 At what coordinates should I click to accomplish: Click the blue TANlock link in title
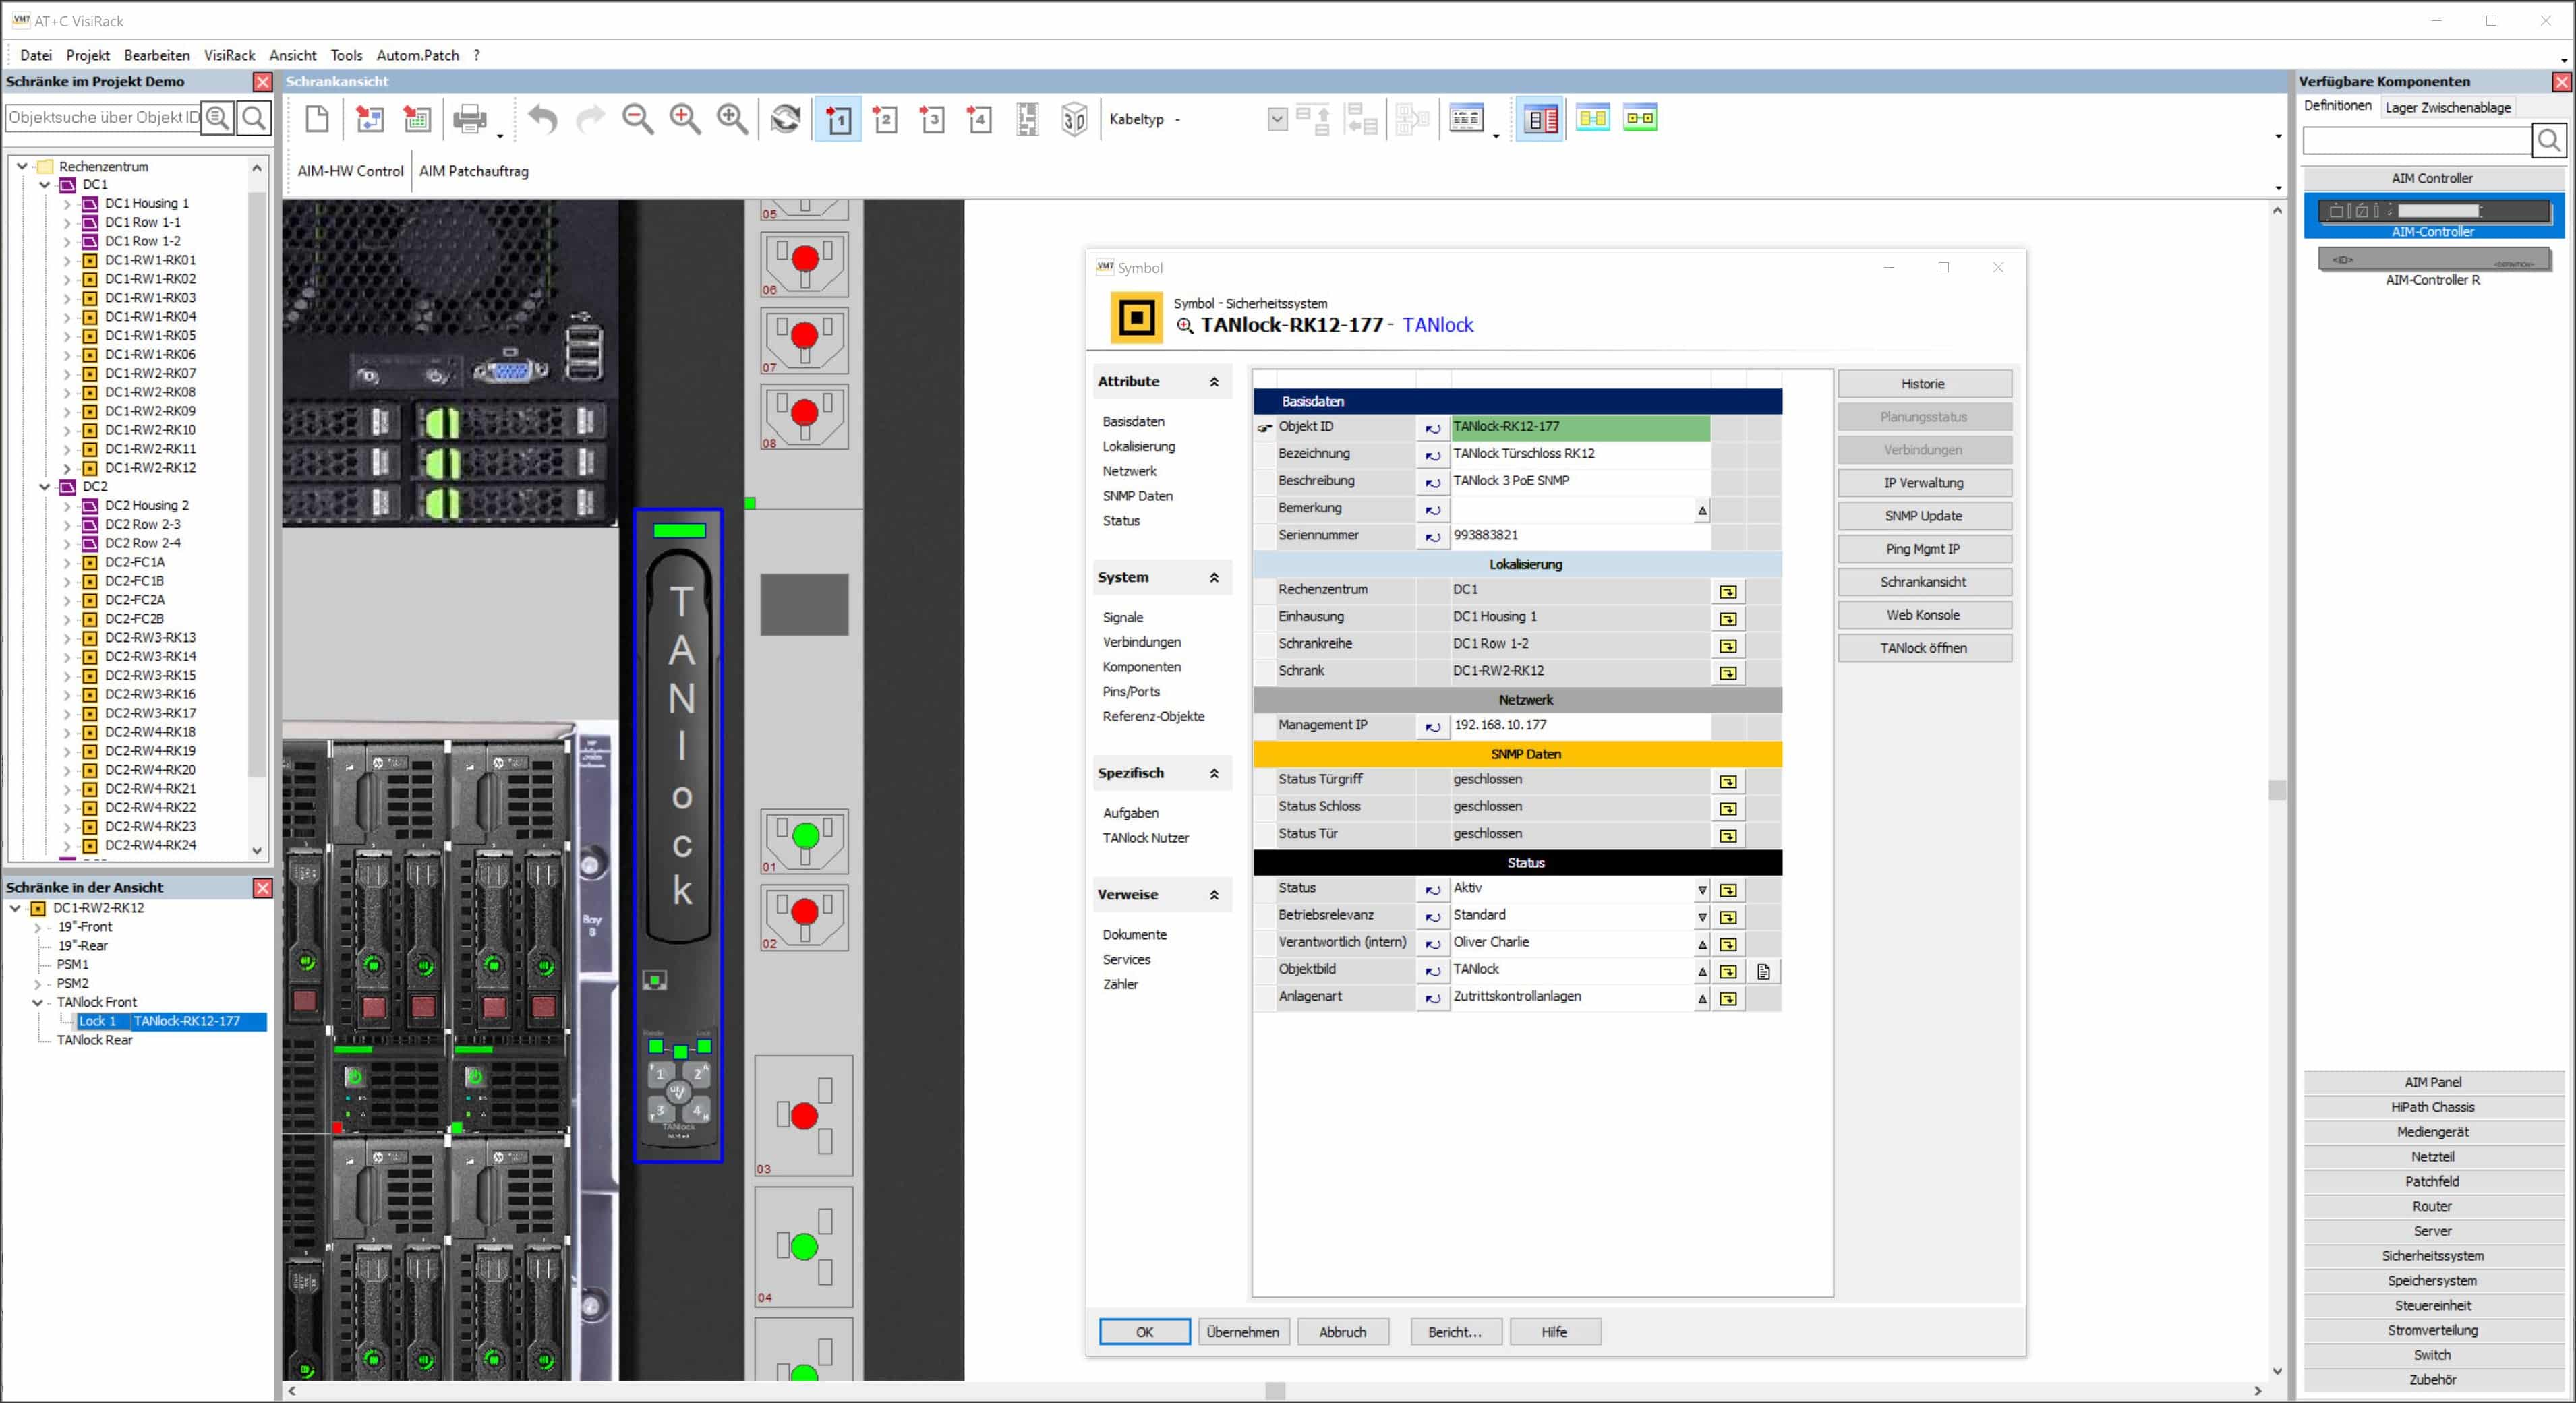tap(1437, 325)
